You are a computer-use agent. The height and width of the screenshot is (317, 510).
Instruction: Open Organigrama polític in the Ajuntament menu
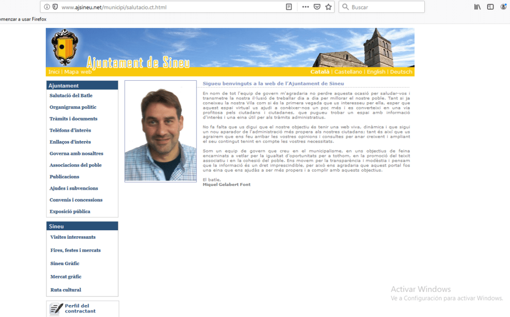click(x=73, y=107)
